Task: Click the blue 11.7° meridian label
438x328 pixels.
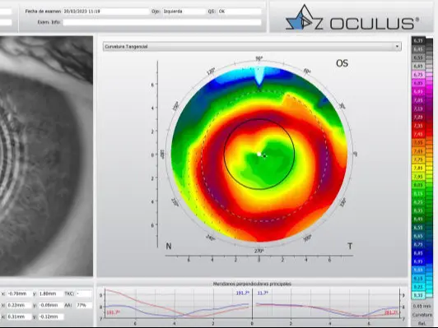Action: 263,293
